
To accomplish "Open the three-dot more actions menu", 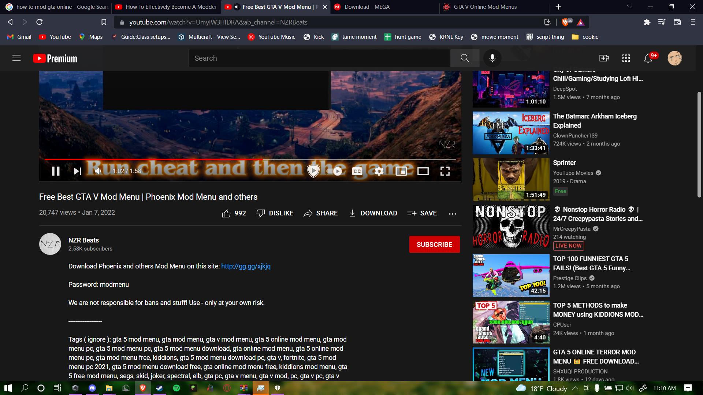I will coord(453,214).
